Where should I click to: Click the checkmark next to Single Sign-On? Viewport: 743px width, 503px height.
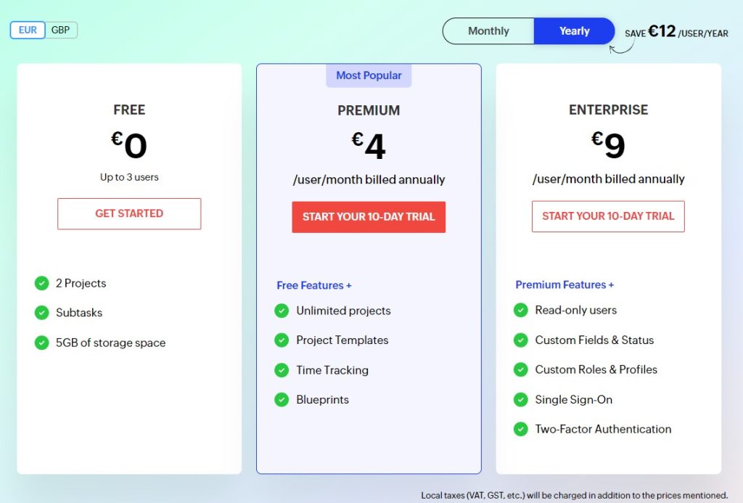521,399
